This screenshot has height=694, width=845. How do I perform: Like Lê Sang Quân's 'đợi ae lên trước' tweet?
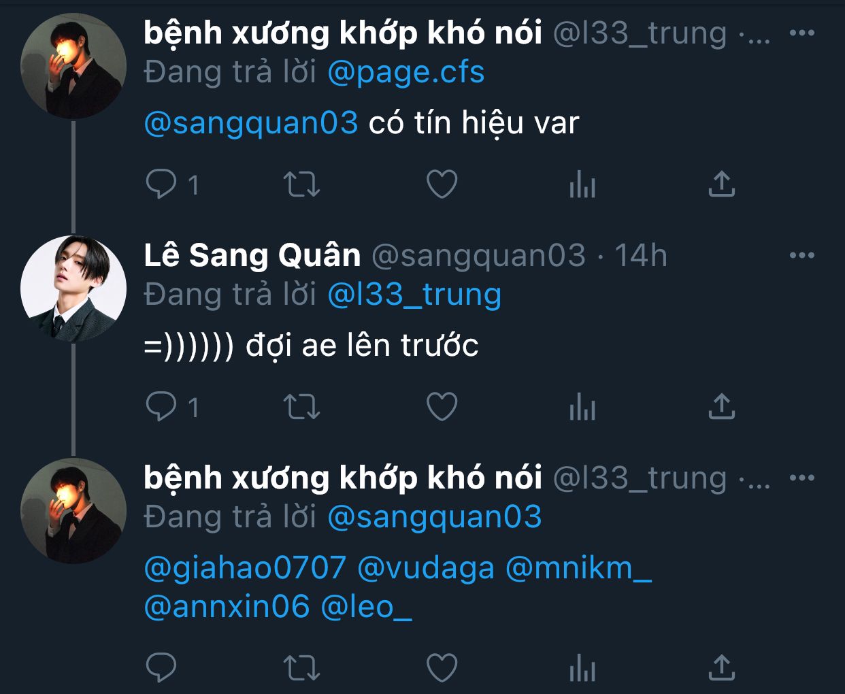[442, 406]
